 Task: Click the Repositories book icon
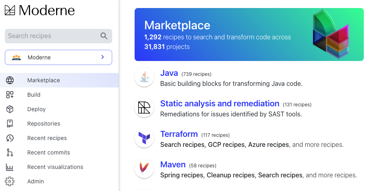click(10, 124)
